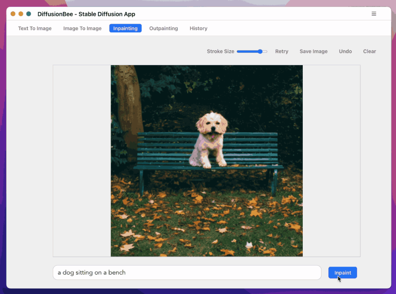
Task: Select the Inpainting tab
Action: [125, 28]
